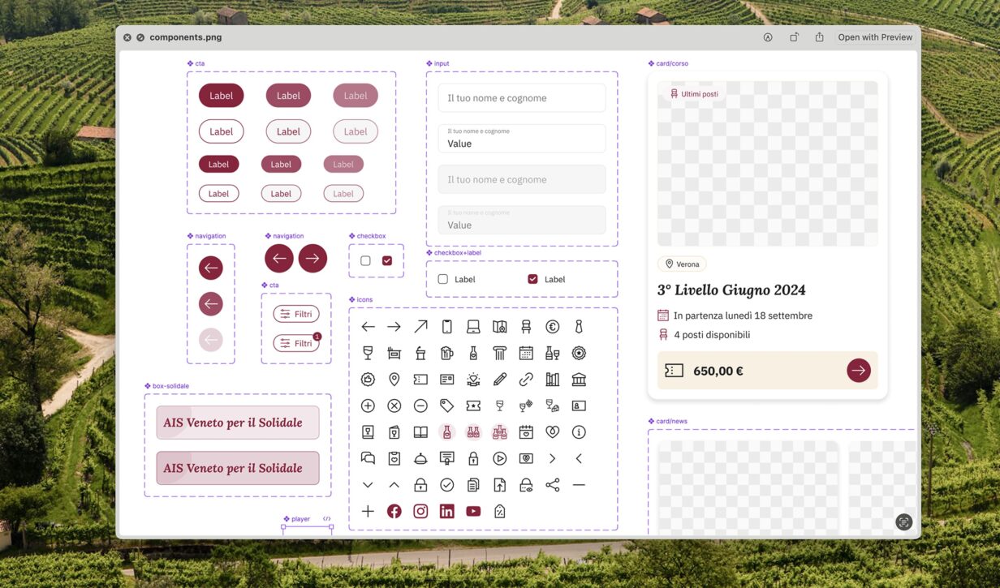
Task: Click the YouTube icon in the icons grid
Action: click(473, 511)
